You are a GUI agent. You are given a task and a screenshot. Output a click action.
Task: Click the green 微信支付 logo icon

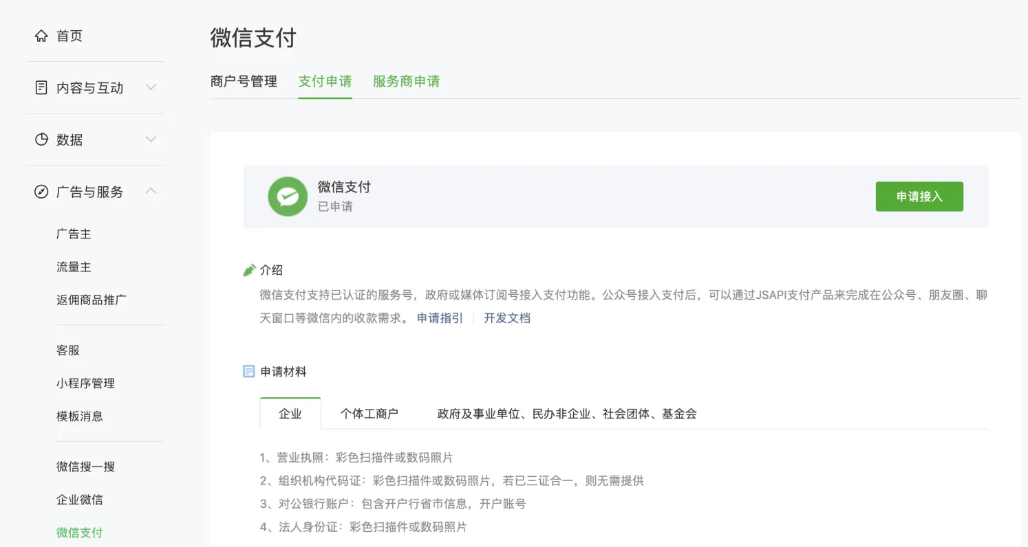pos(287,197)
